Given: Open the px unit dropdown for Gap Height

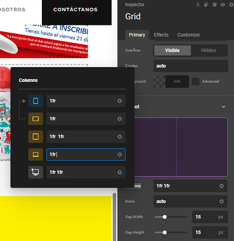Looking at the screenshot, I should coord(221,232).
